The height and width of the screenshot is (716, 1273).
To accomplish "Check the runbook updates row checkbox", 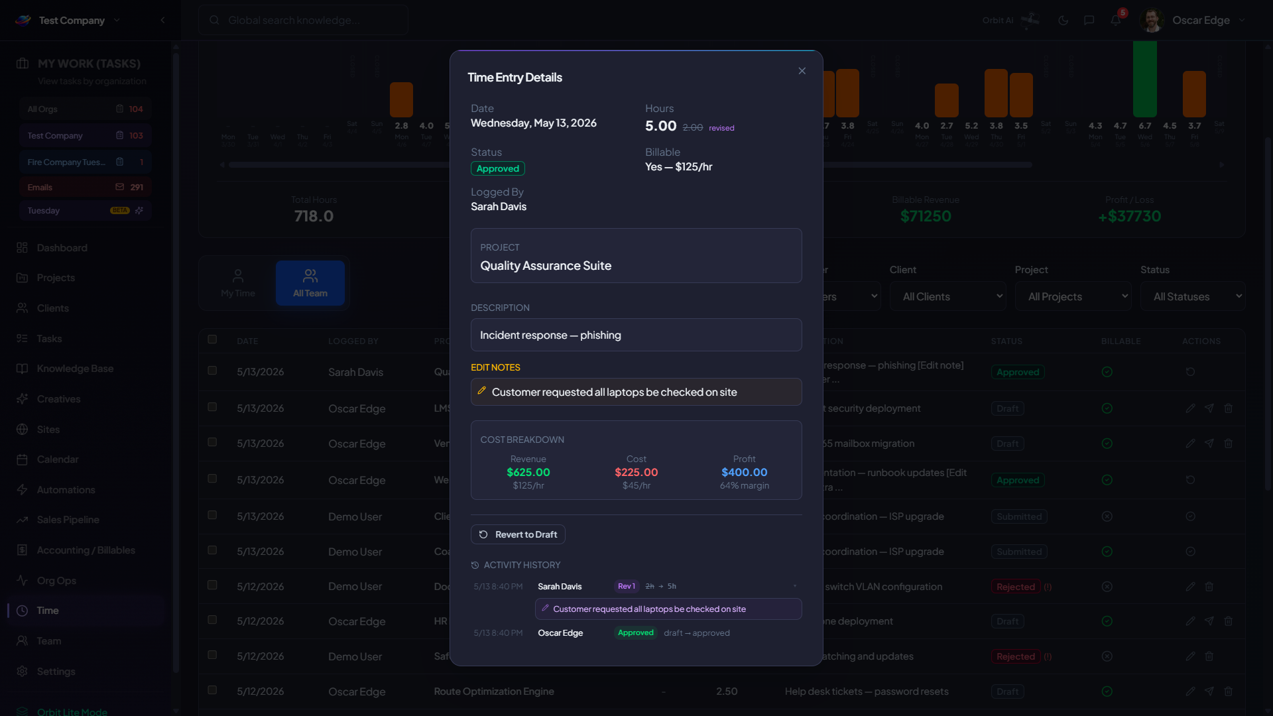I will [212, 479].
